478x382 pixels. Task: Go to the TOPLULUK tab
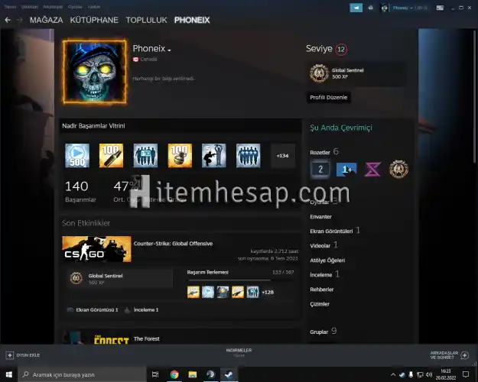tap(148, 20)
